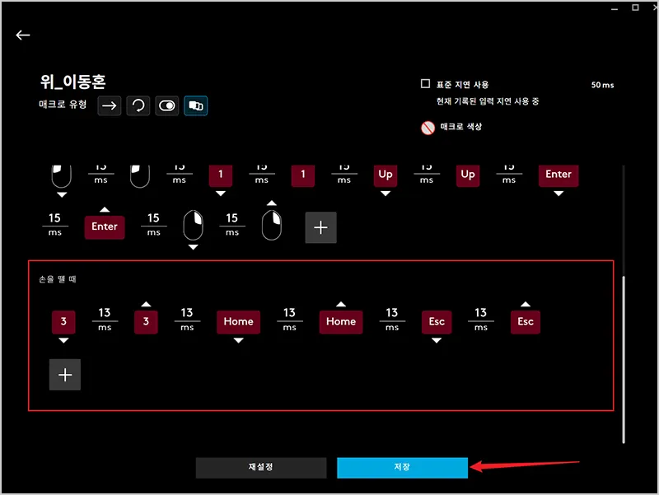Select the Home key press event
The width and height of the screenshot is (659, 495).
click(238, 321)
